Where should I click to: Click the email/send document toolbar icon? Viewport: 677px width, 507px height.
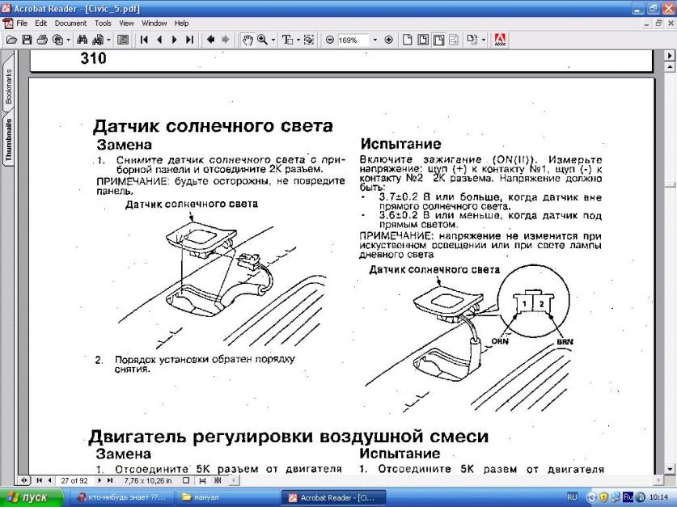click(x=57, y=40)
